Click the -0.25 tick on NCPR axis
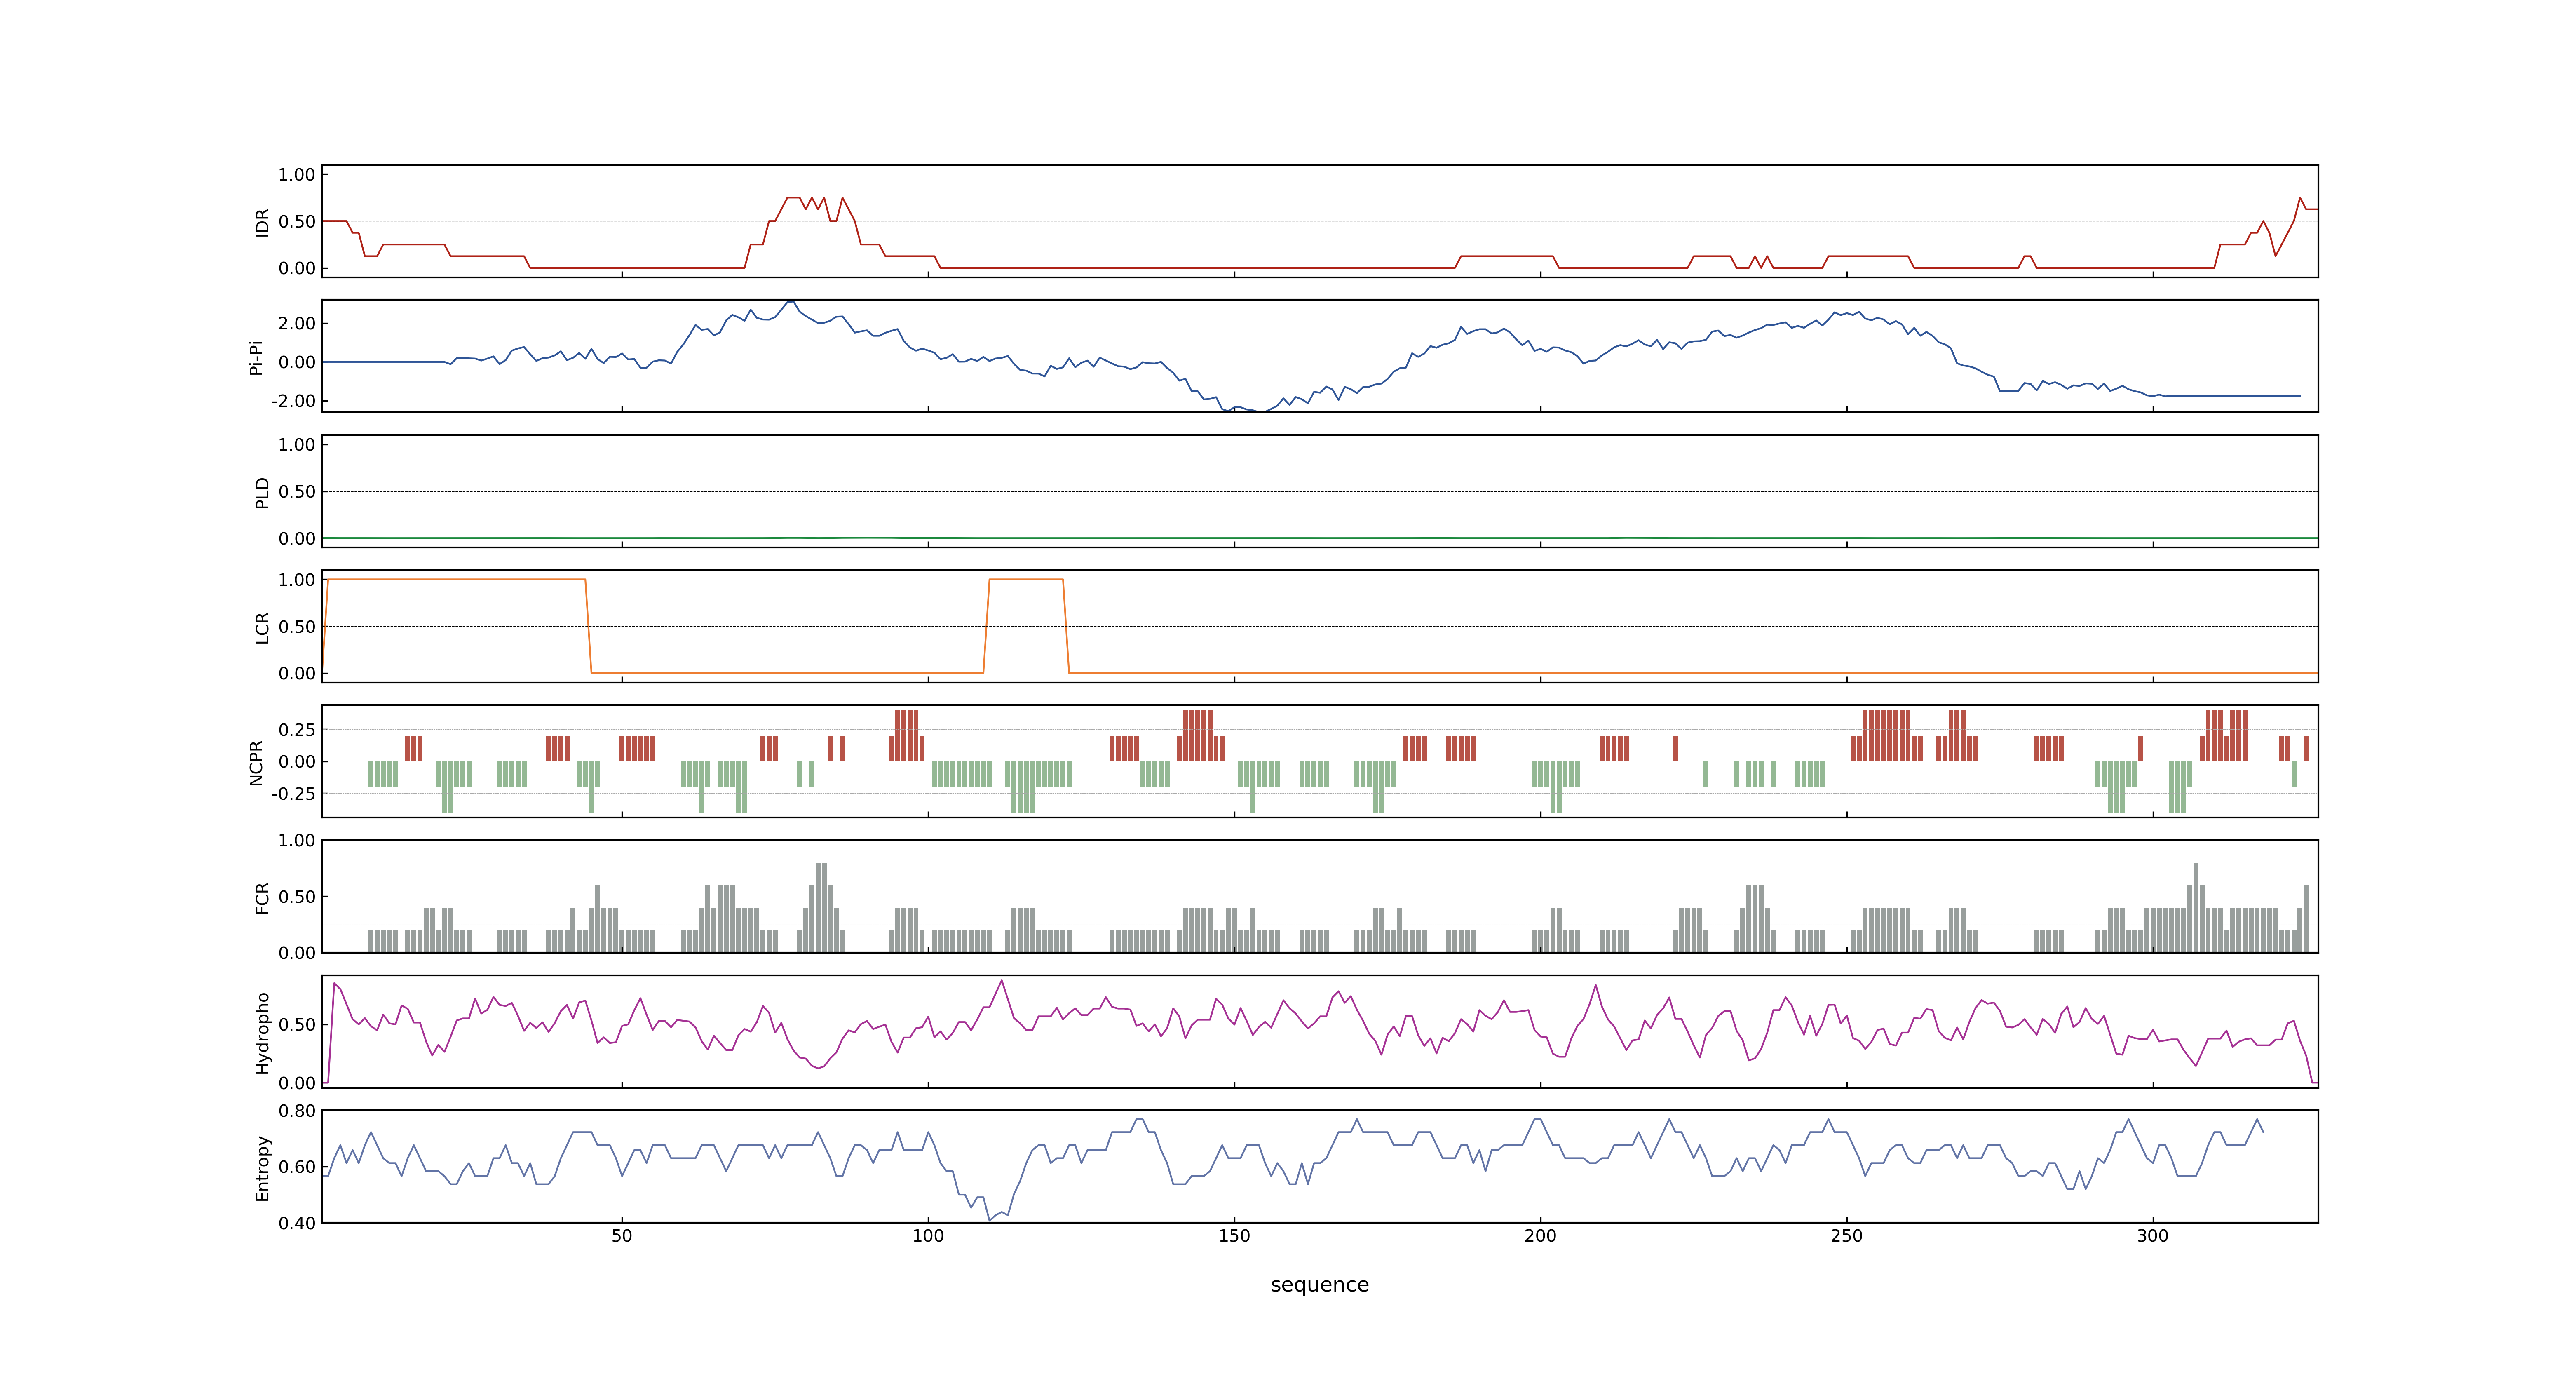The width and height of the screenshot is (2576, 1374). point(293,794)
